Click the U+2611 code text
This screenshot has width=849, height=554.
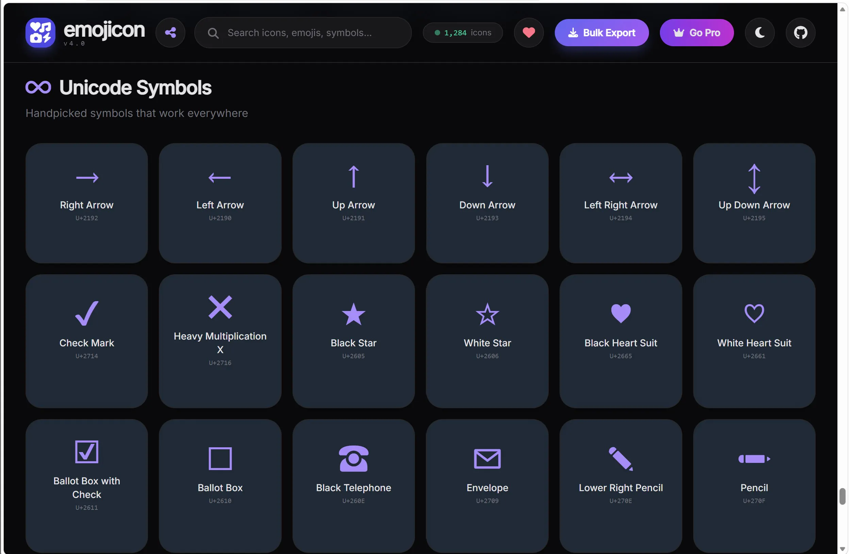87,507
